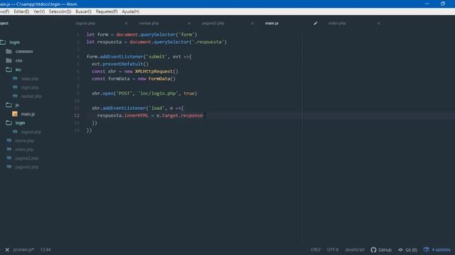
Task: Open the Editar(E) menu
Action: coord(21,11)
